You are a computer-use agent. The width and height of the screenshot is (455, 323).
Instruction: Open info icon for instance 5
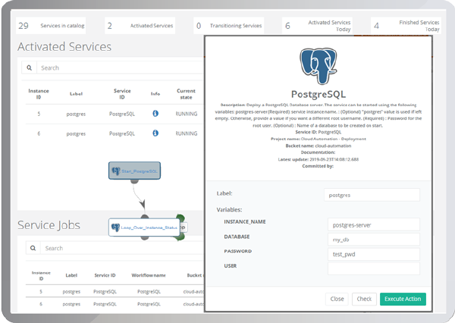coord(155,114)
